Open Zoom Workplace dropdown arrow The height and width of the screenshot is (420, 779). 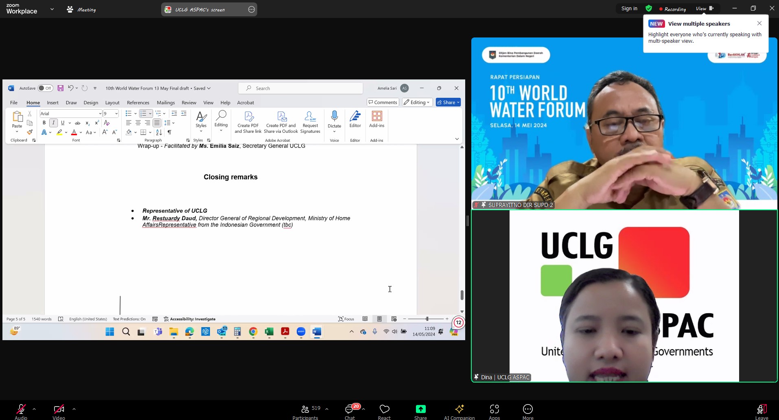pyautogui.click(x=52, y=9)
